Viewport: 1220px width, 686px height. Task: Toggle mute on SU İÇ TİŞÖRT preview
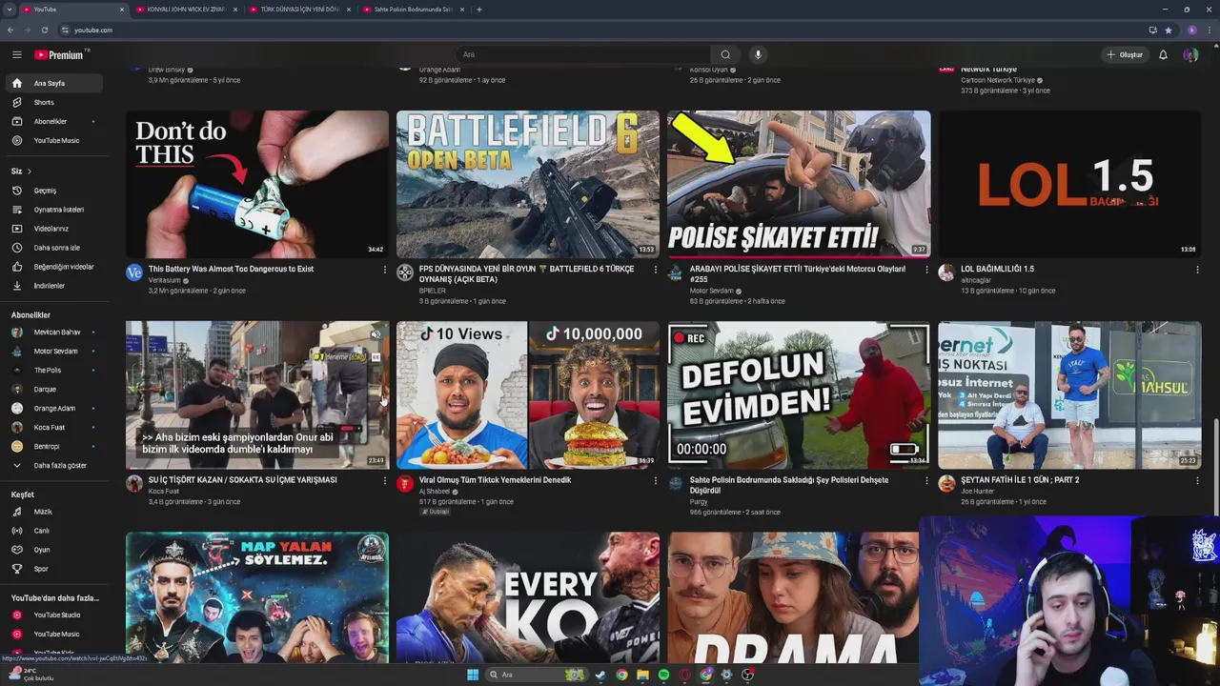point(376,334)
